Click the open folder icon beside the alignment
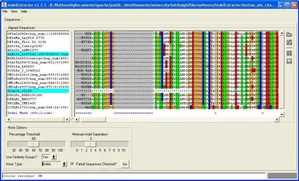Screen dimensions: 299x181 (x=289, y=35)
